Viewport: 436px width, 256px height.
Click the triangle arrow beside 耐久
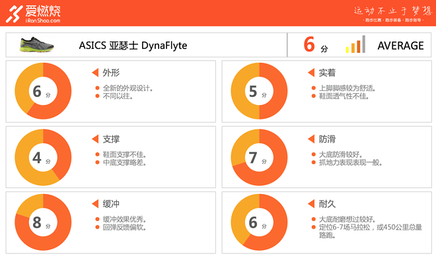point(311,203)
